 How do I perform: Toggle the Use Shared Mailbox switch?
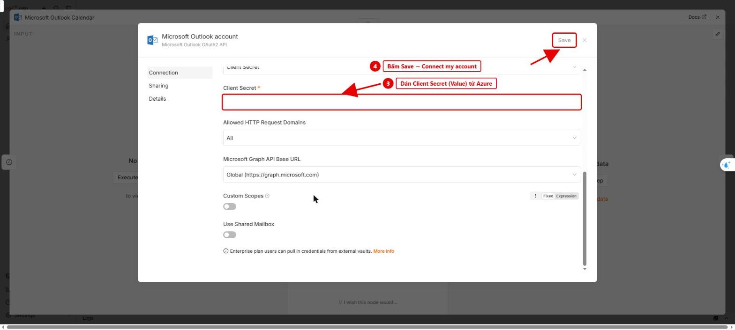(x=230, y=235)
